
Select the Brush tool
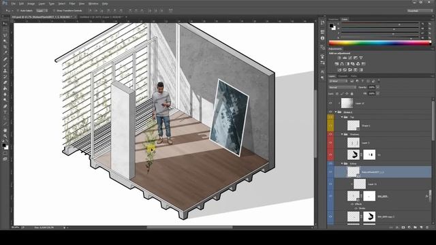(x=5, y=65)
